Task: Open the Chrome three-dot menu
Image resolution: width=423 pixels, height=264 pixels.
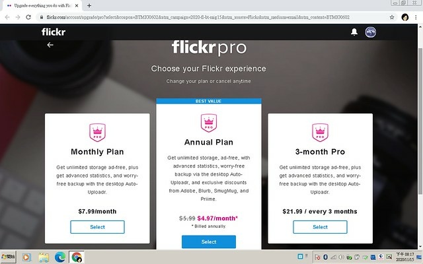Action: 416,17
